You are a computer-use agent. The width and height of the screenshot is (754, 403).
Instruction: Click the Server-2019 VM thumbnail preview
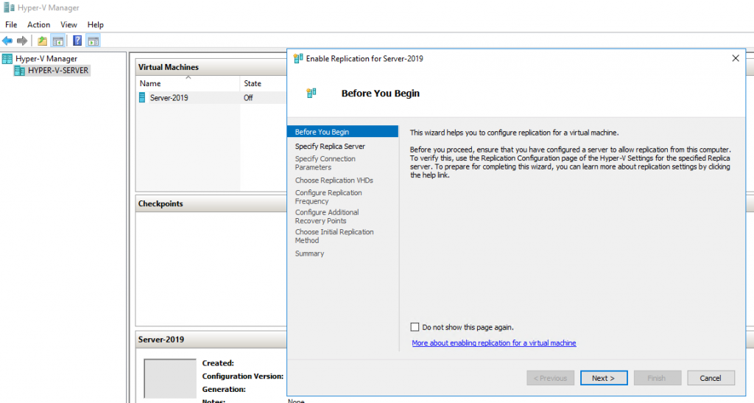click(170, 379)
